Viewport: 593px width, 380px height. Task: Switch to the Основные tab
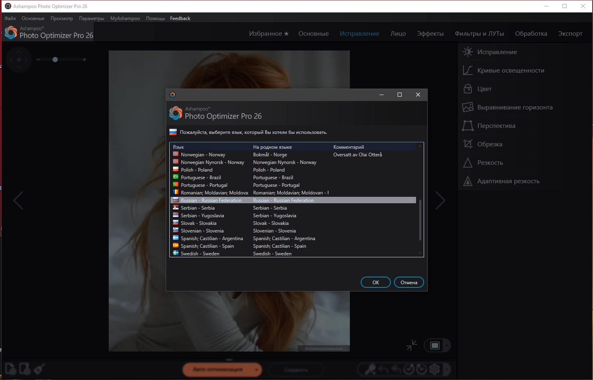click(314, 34)
